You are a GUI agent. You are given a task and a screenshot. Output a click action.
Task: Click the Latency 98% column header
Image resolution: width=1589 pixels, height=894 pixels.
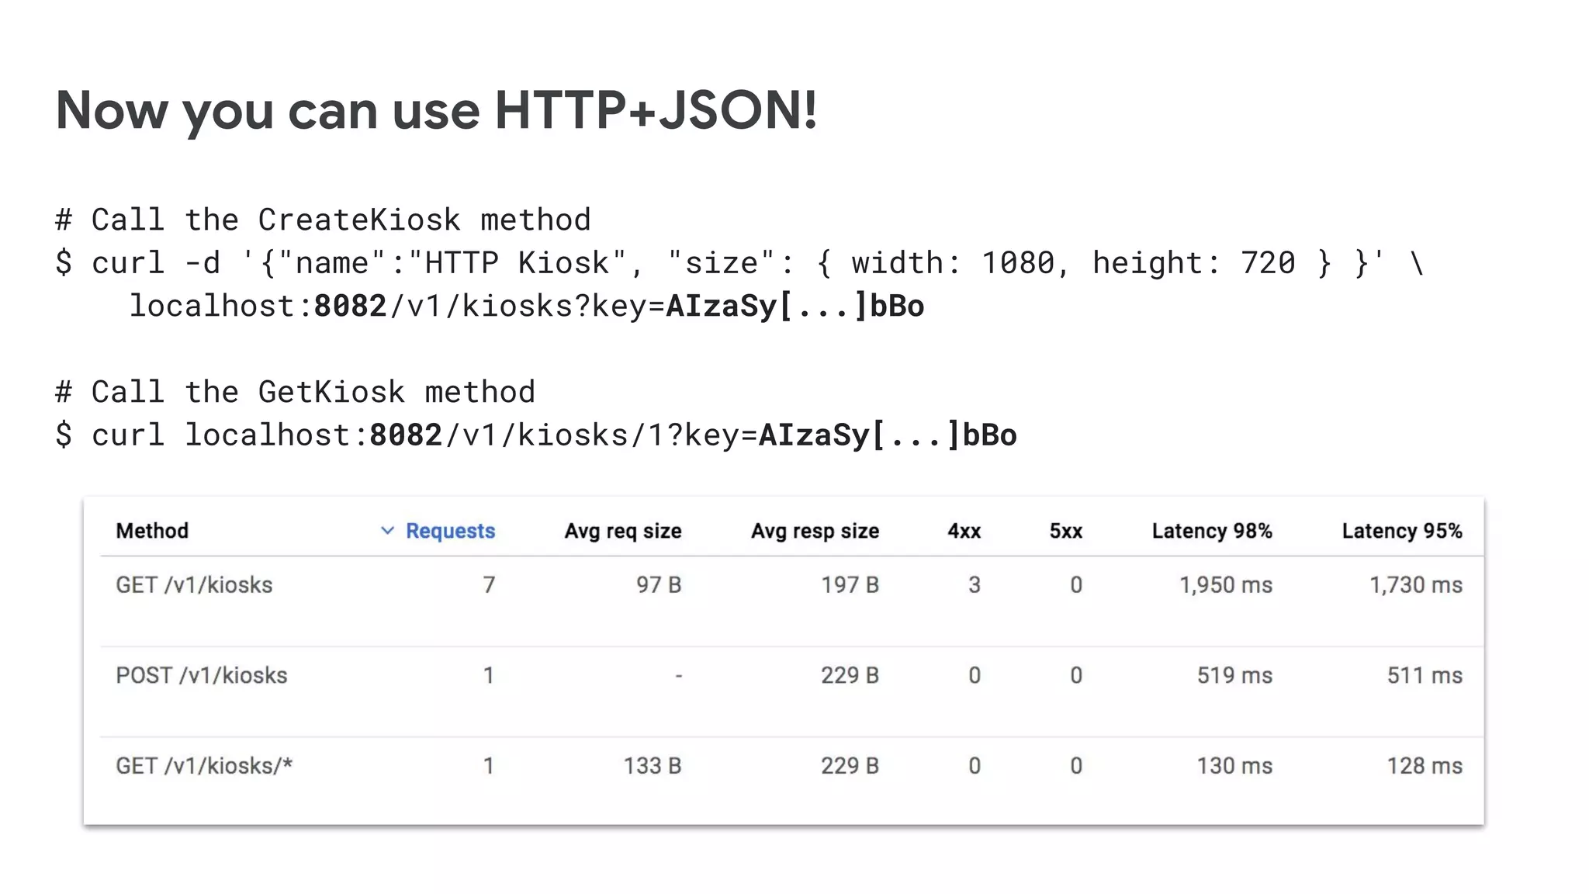[1212, 531]
